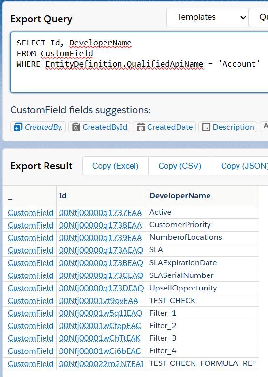
Task: Select the TEST_CHECK_FORMULA_REF cell
Action: pos(203,363)
